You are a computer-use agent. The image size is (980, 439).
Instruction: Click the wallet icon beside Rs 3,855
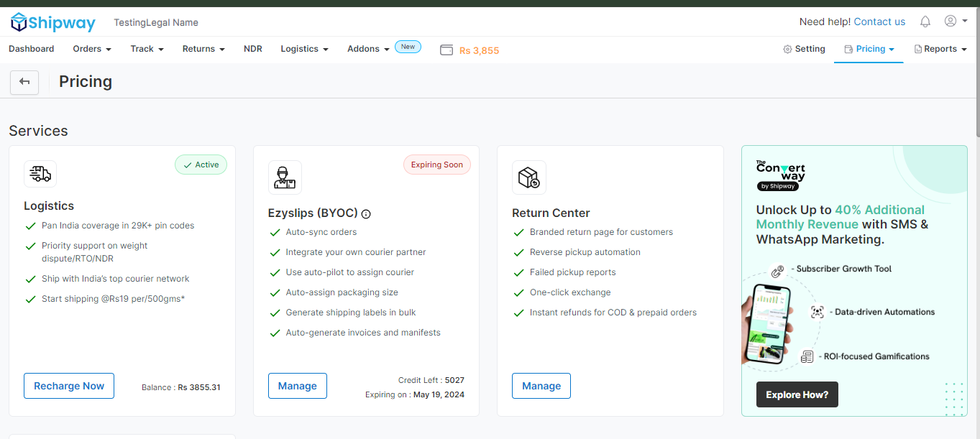(447, 50)
